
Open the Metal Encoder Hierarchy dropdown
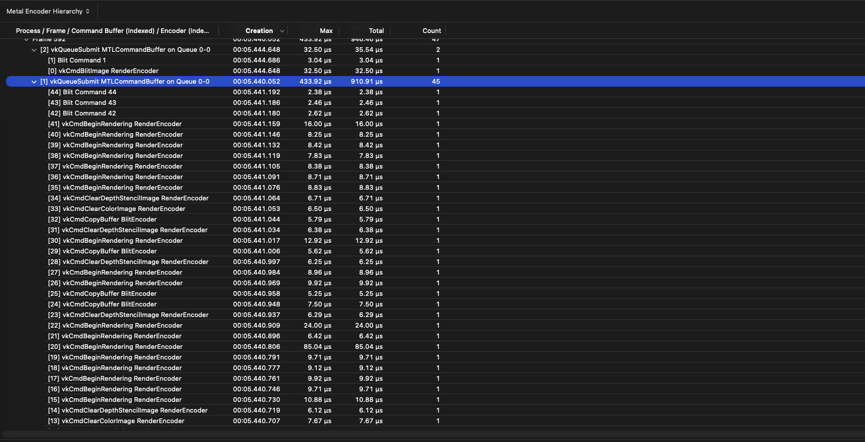coord(48,11)
